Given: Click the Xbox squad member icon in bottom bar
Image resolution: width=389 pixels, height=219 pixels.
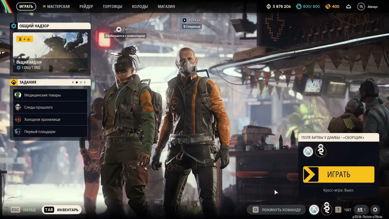Looking at the screenshot, I should pyautogui.click(x=314, y=210).
